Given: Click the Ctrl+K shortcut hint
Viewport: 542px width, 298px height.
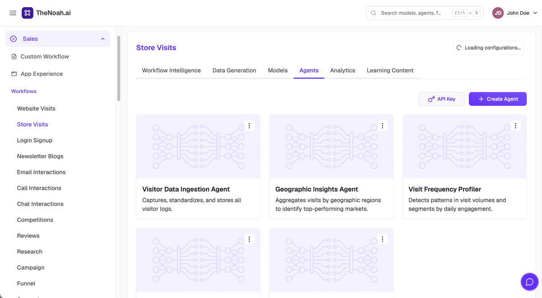Looking at the screenshot, I should tap(466, 13).
